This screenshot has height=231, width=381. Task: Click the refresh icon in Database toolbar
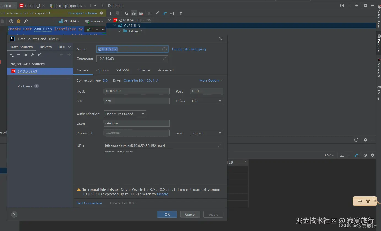point(127,13)
